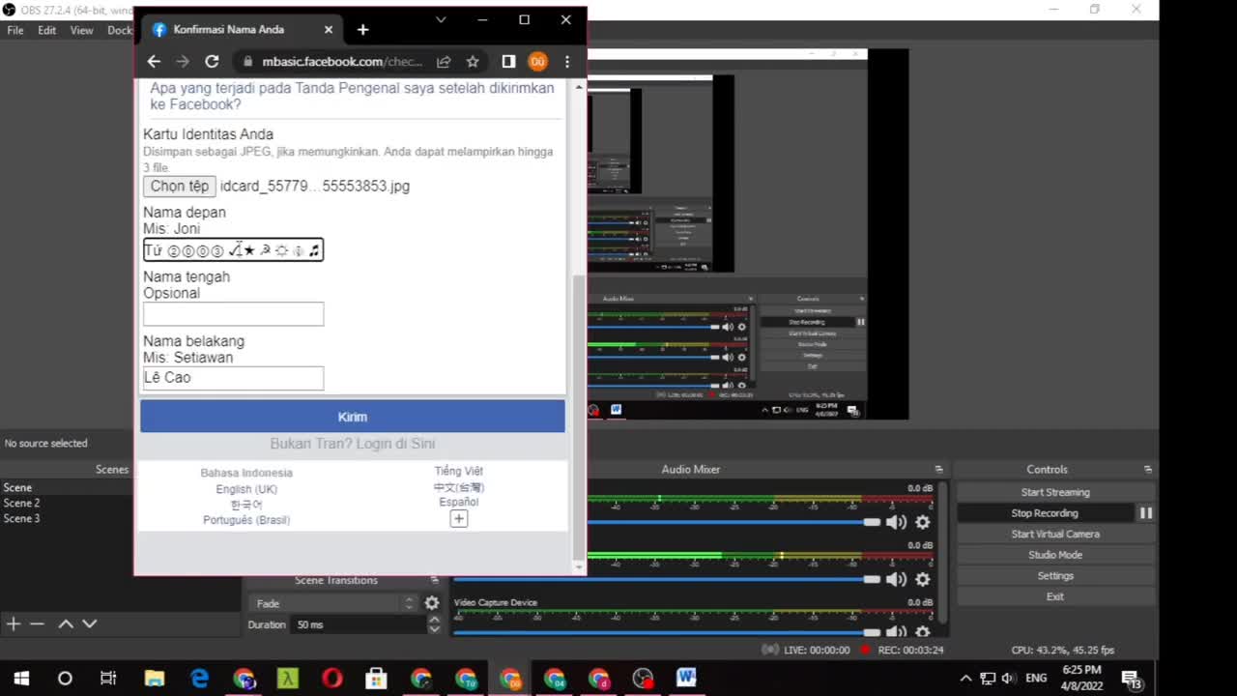Switch language to English (UK)
Image resolution: width=1237 pixels, height=696 pixels.
(x=246, y=489)
